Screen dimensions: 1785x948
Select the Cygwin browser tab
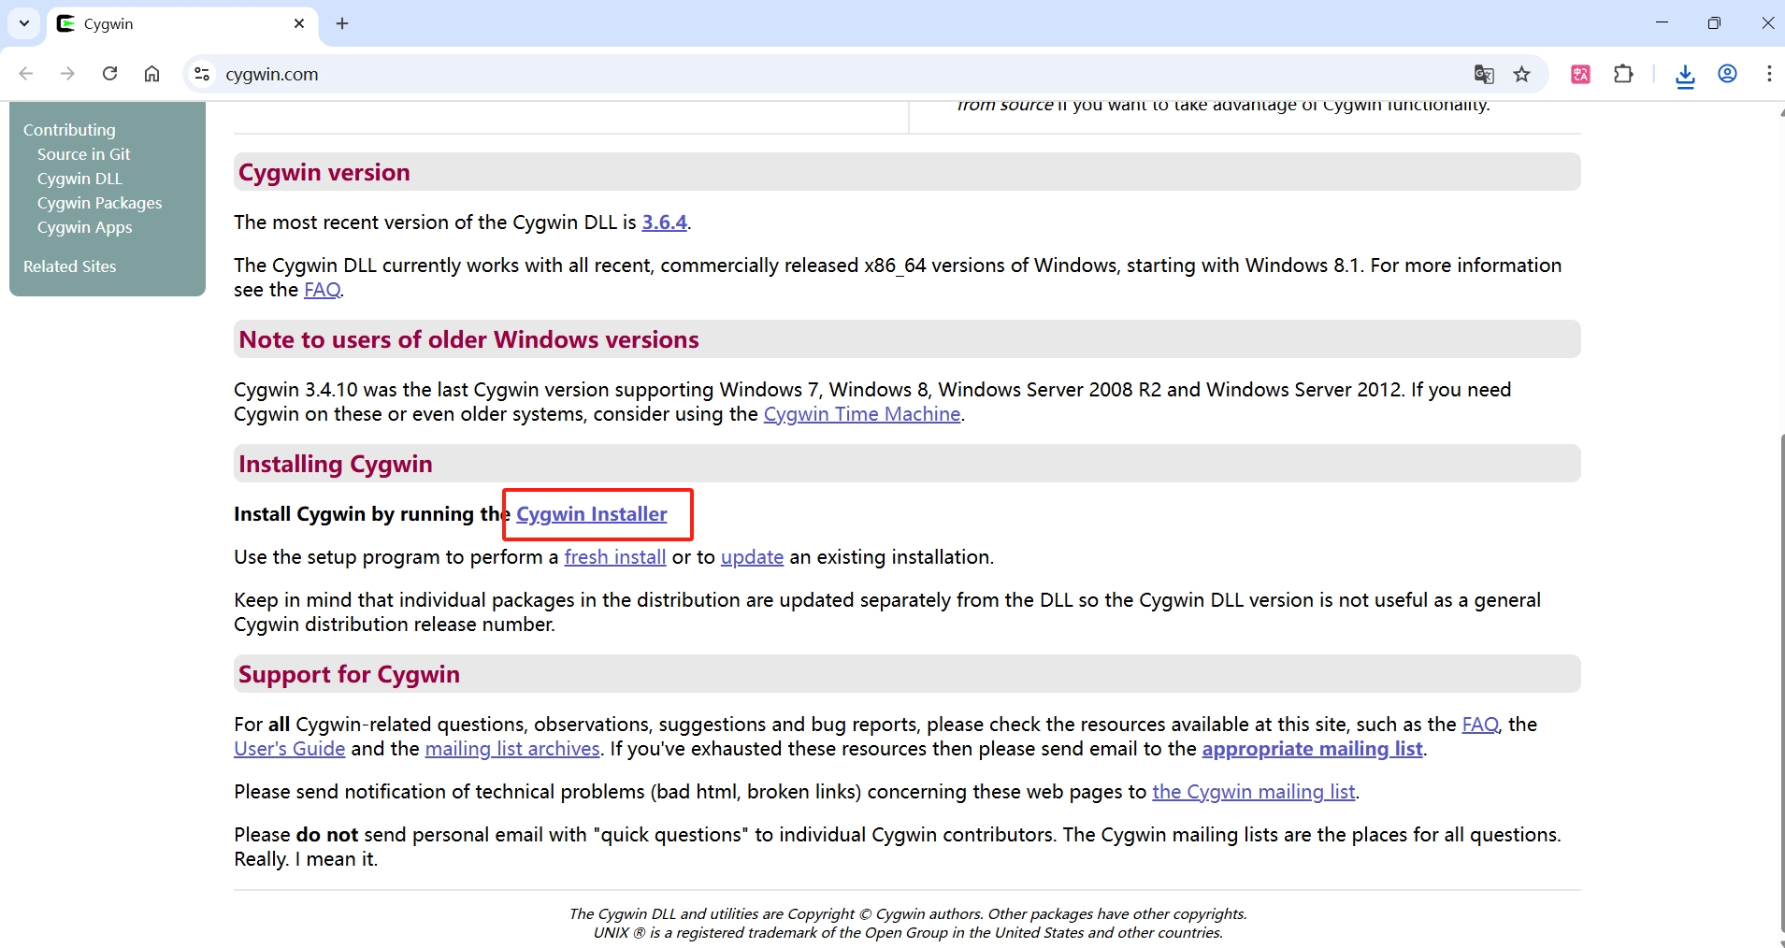[x=168, y=23]
